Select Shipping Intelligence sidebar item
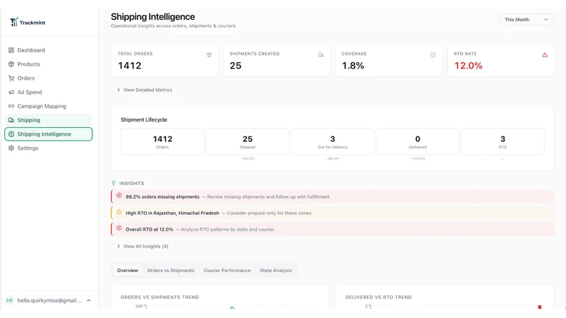Viewport: 566px width, 318px height. [48, 134]
